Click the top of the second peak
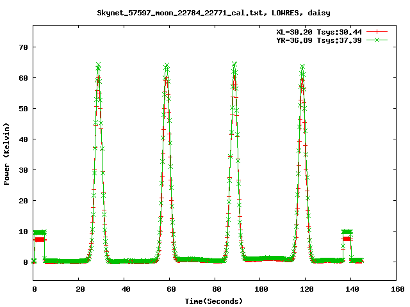This screenshot has width=410, height=307. click(x=167, y=66)
